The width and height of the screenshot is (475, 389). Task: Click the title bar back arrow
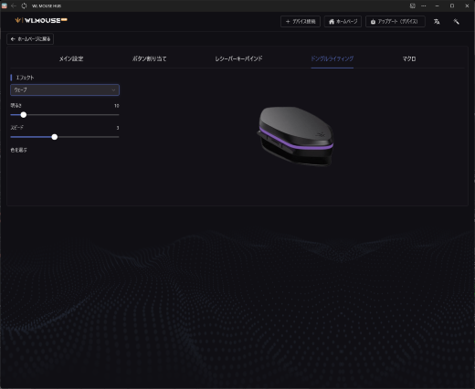(x=14, y=5)
